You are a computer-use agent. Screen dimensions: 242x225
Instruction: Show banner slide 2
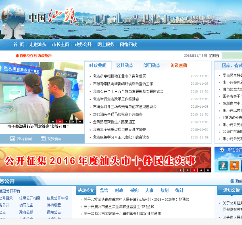point(187,170)
